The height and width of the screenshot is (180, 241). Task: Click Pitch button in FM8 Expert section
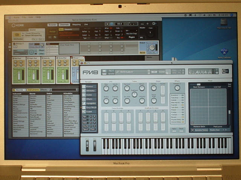pyautogui.click(x=92, y=129)
